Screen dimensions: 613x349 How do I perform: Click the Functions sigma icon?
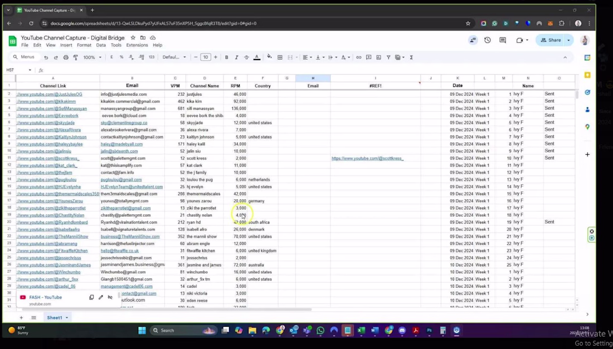(411, 57)
